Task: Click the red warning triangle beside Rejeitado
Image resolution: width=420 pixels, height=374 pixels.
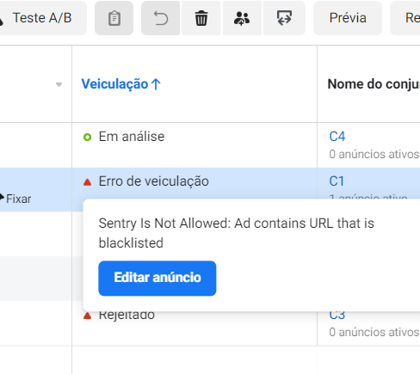Action: [87, 316]
